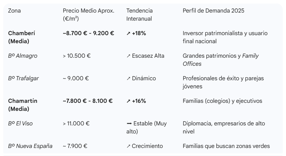Click the "+16%" trend value
The height and width of the screenshot is (156, 286).
coord(136,101)
